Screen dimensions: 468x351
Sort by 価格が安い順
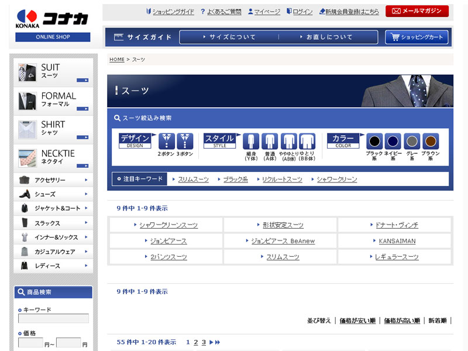357,321
